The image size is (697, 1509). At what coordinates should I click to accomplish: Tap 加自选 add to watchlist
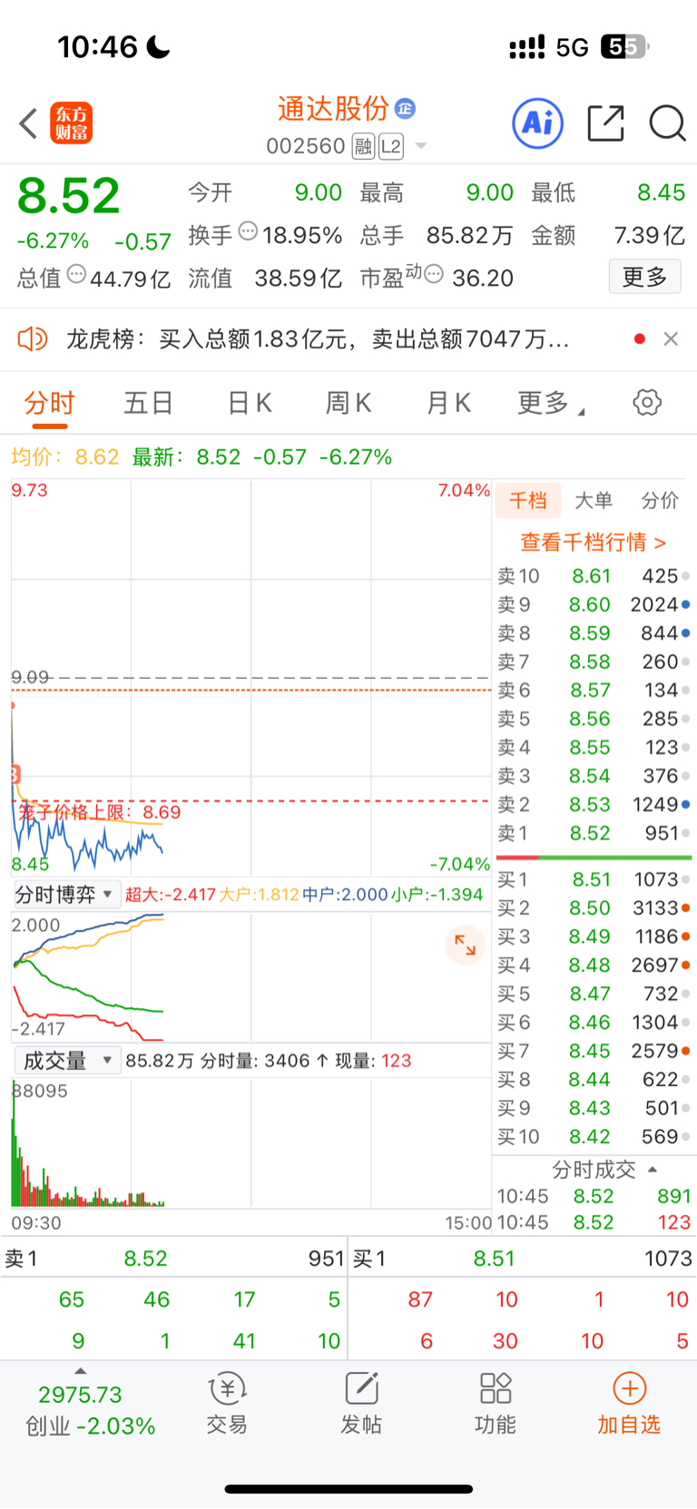(x=629, y=1403)
